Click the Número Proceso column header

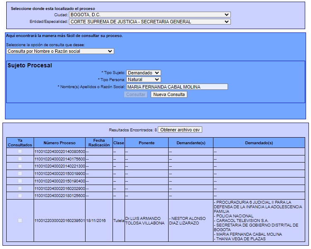59,143
